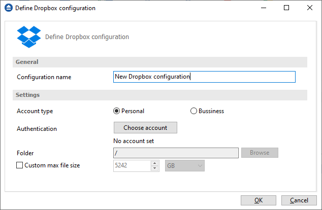Click the Folder path field
This screenshot has width=322, height=210.
coord(176,153)
